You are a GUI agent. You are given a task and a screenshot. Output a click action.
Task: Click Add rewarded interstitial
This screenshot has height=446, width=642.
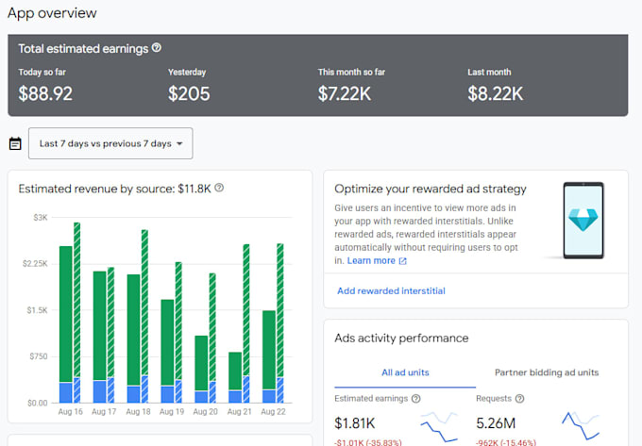click(391, 291)
